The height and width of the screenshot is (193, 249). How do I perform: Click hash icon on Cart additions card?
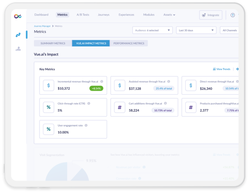120,107
